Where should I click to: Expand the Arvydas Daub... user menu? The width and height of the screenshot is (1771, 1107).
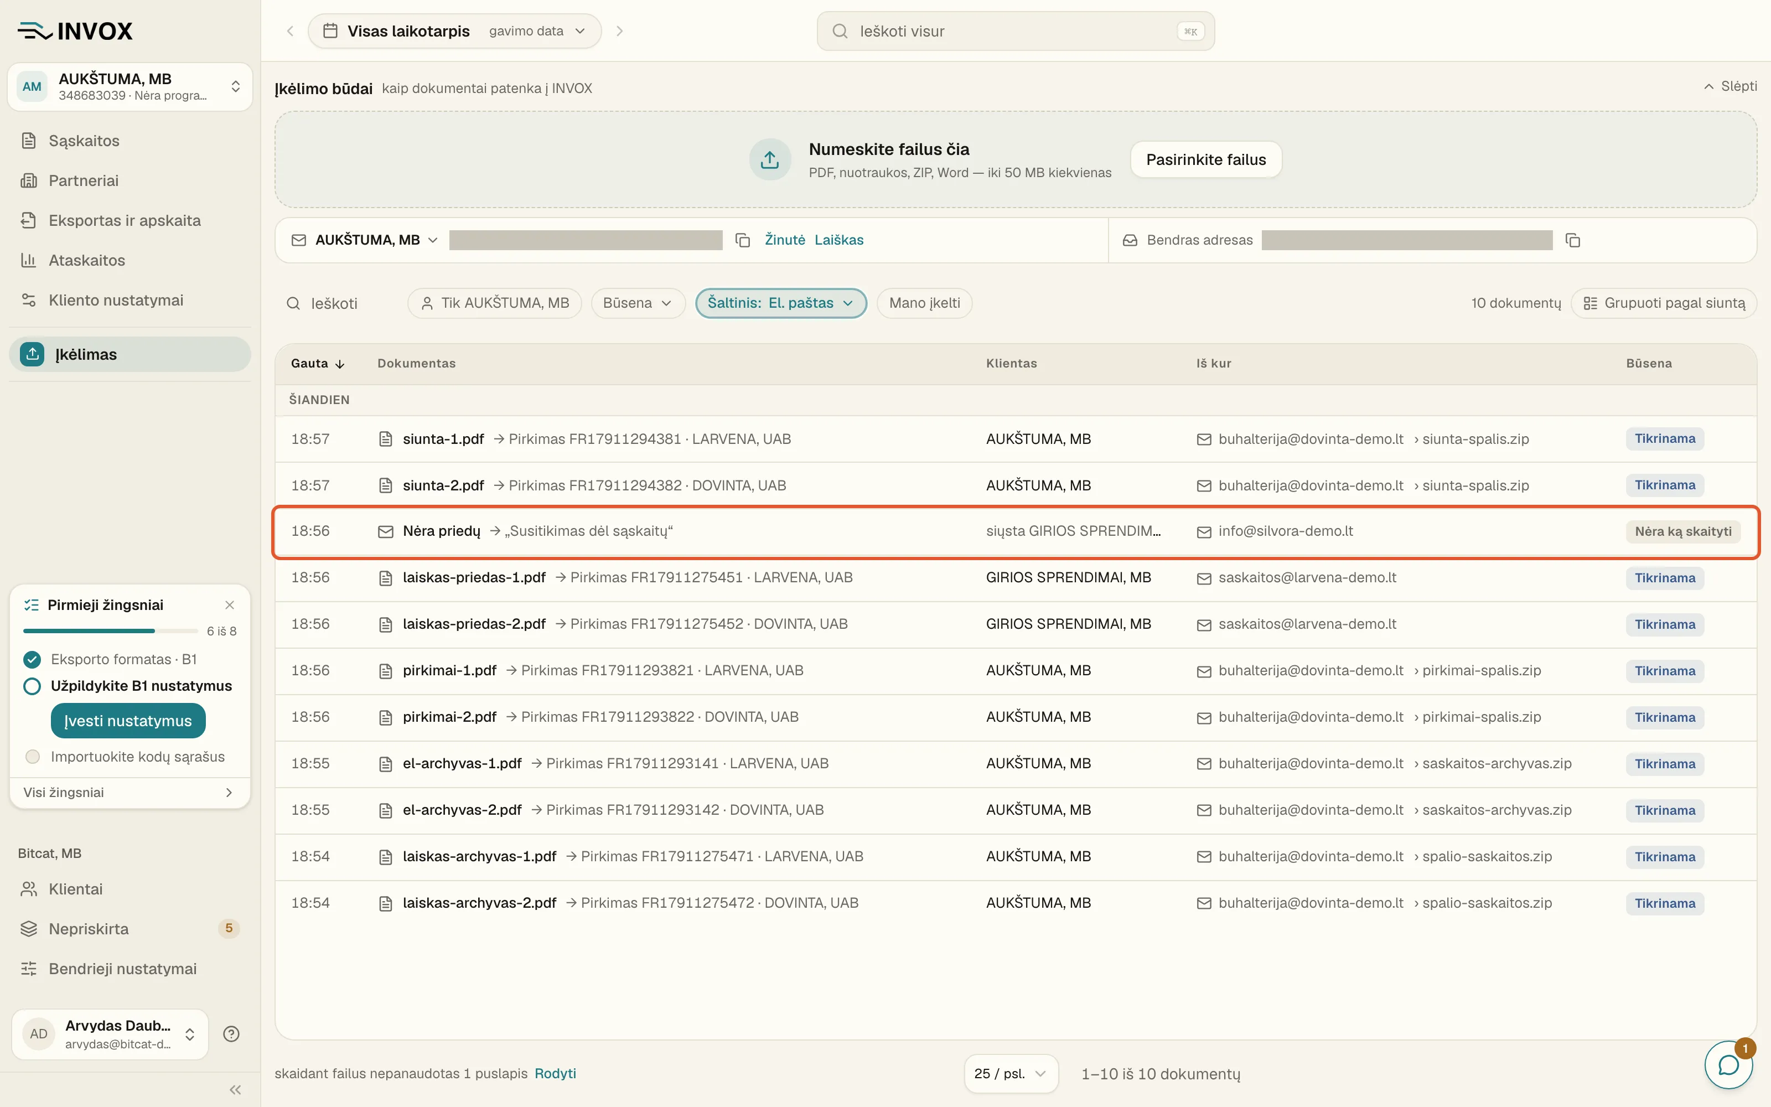(x=111, y=1034)
